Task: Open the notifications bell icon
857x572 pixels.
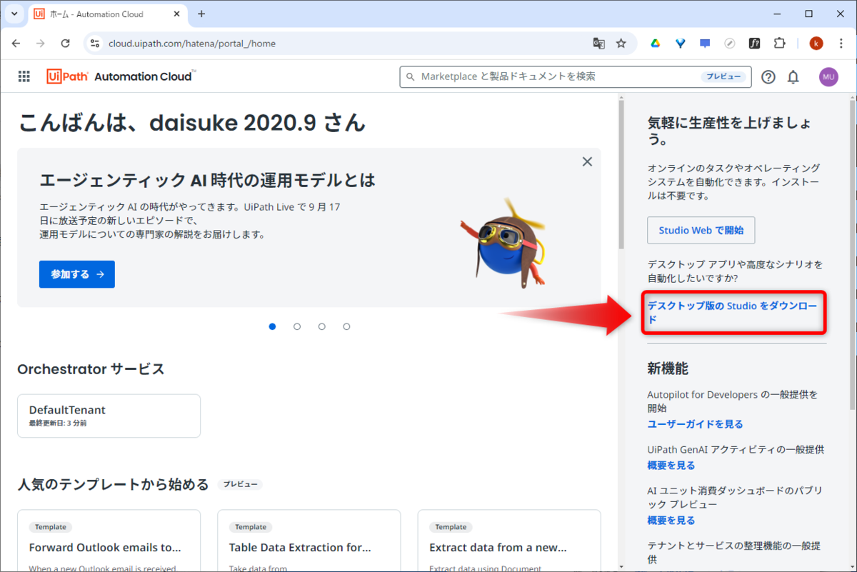Action: pyautogui.click(x=793, y=77)
